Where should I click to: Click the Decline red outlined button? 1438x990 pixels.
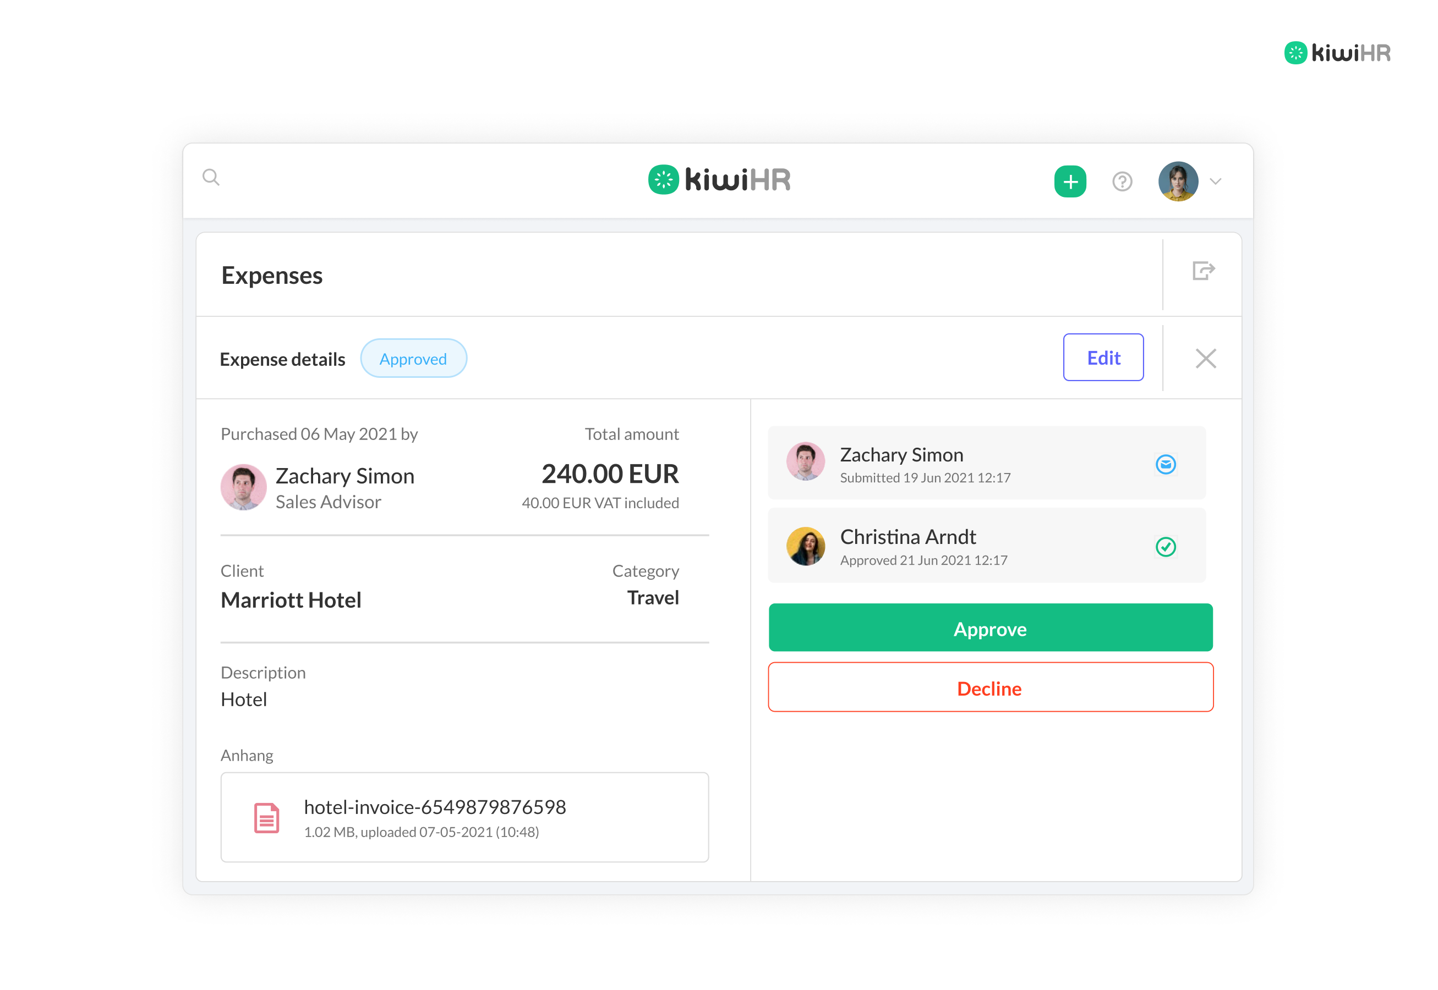[x=990, y=687]
